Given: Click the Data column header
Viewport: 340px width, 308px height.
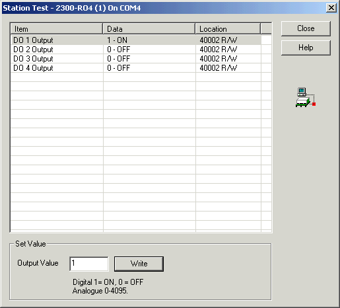Looking at the screenshot, I should pyautogui.click(x=149, y=29).
